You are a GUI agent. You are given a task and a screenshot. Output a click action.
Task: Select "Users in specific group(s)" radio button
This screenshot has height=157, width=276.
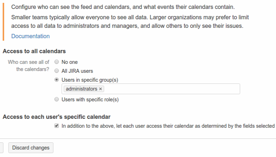56,80
